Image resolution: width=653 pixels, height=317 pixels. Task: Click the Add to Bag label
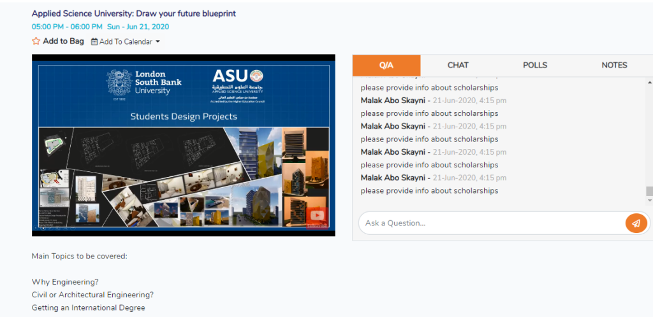point(63,41)
